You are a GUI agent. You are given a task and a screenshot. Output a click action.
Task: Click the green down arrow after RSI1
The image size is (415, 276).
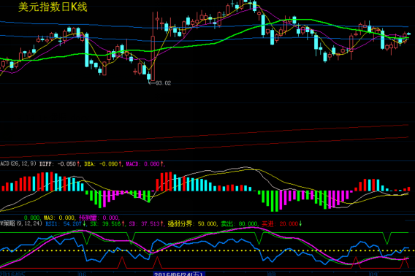(84, 224)
